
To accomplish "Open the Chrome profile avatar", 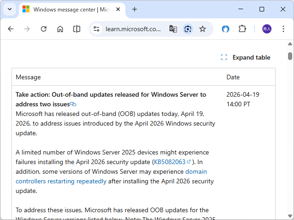I will click(x=267, y=29).
